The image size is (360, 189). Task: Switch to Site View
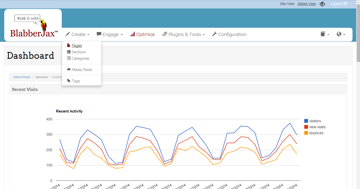[x=287, y=4]
